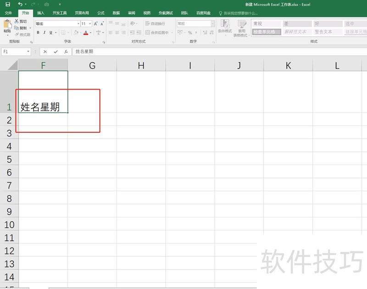Click the Percent Style icon
367x289 pixels.
coord(189,32)
